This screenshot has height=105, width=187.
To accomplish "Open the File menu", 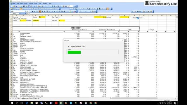I will (14, 4).
